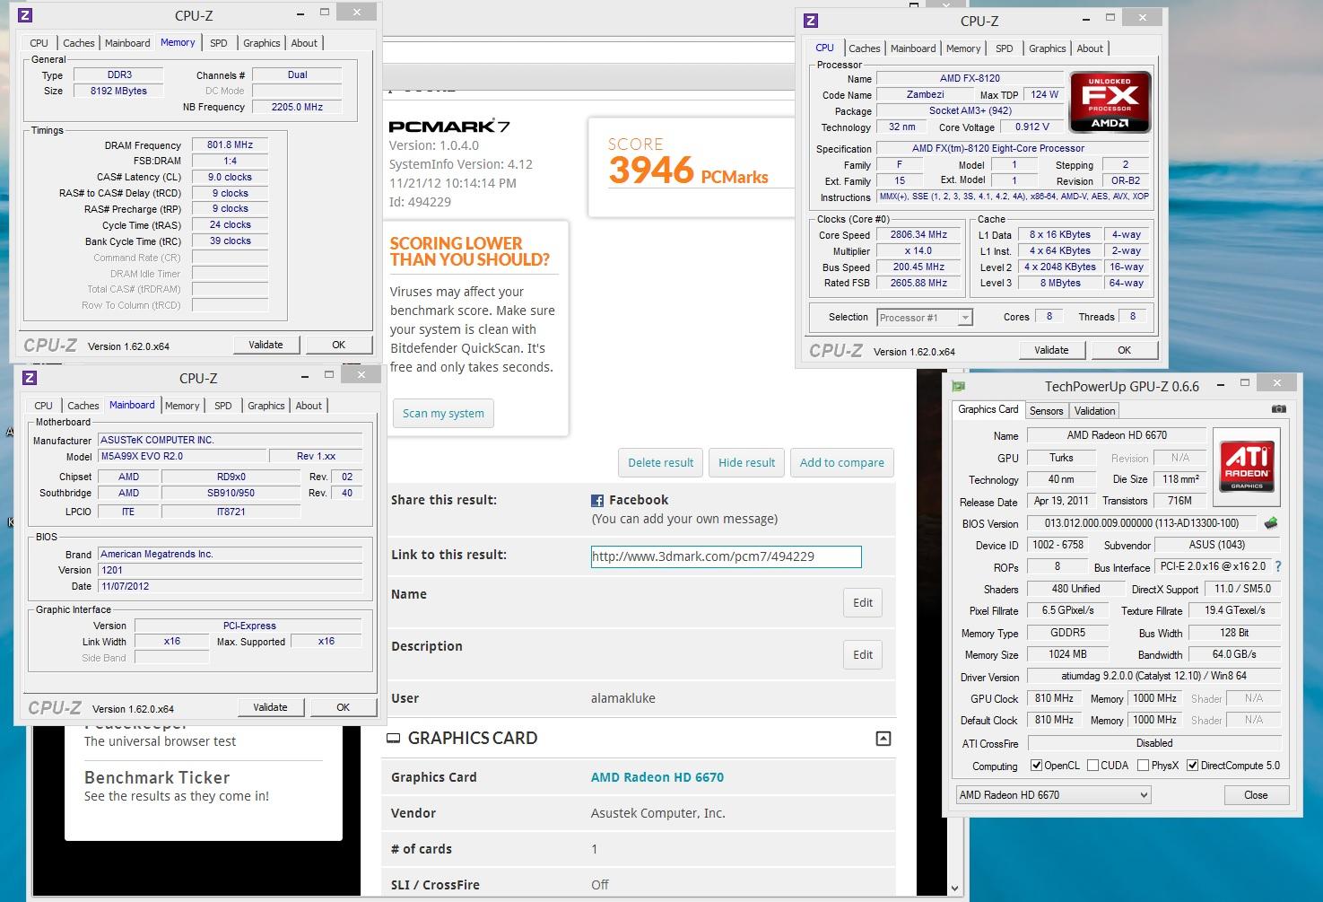Click the GPU-Z Driver Version field
The width and height of the screenshot is (1323, 902).
[x=1153, y=676]
